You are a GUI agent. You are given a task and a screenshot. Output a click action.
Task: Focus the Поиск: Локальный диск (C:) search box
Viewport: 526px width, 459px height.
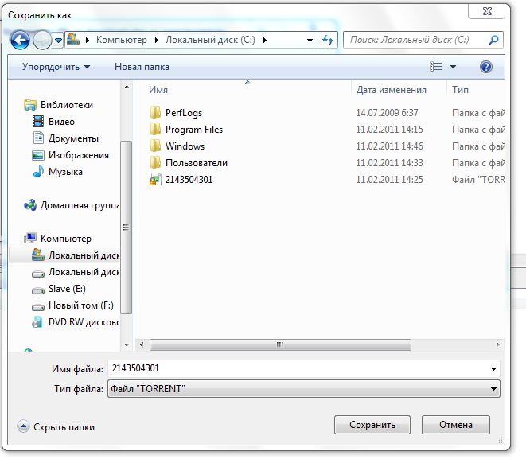tap(415, 40)
